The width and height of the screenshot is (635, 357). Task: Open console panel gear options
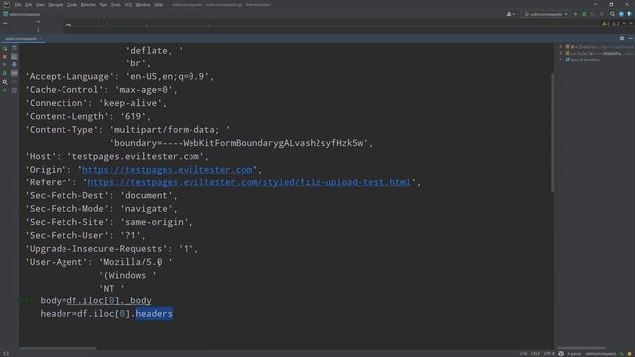[x=622, y=38]
